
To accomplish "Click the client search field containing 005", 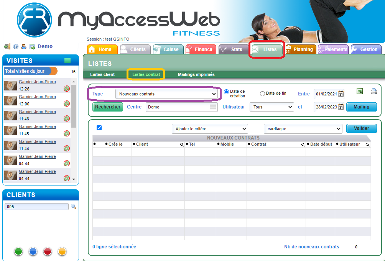I will [36, 207].
